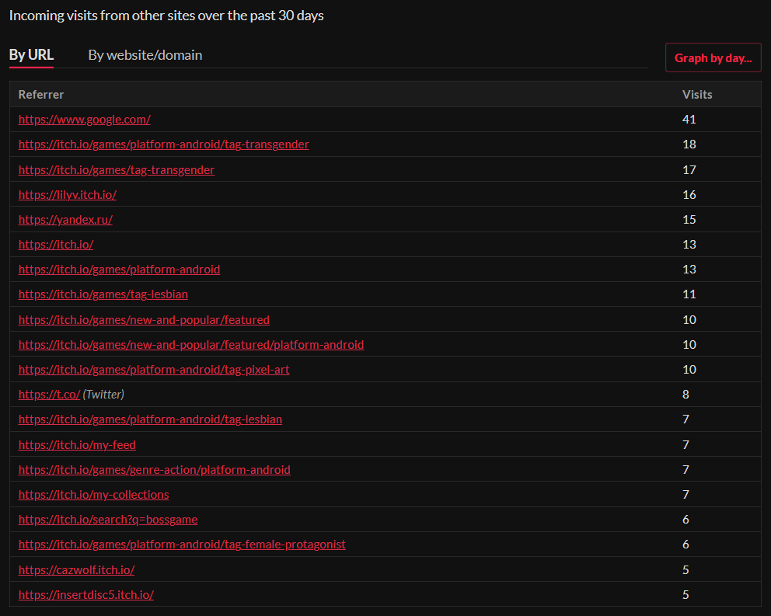Open the games/tag-lesbian referrer link
Screen dimensions: 771x616
103,294
